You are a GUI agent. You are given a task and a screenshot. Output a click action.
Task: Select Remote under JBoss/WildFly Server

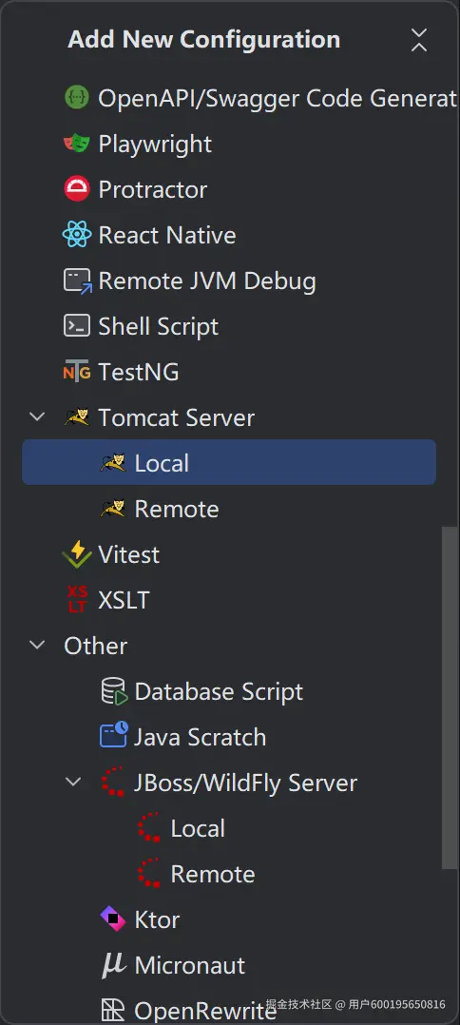coord(212,874)
